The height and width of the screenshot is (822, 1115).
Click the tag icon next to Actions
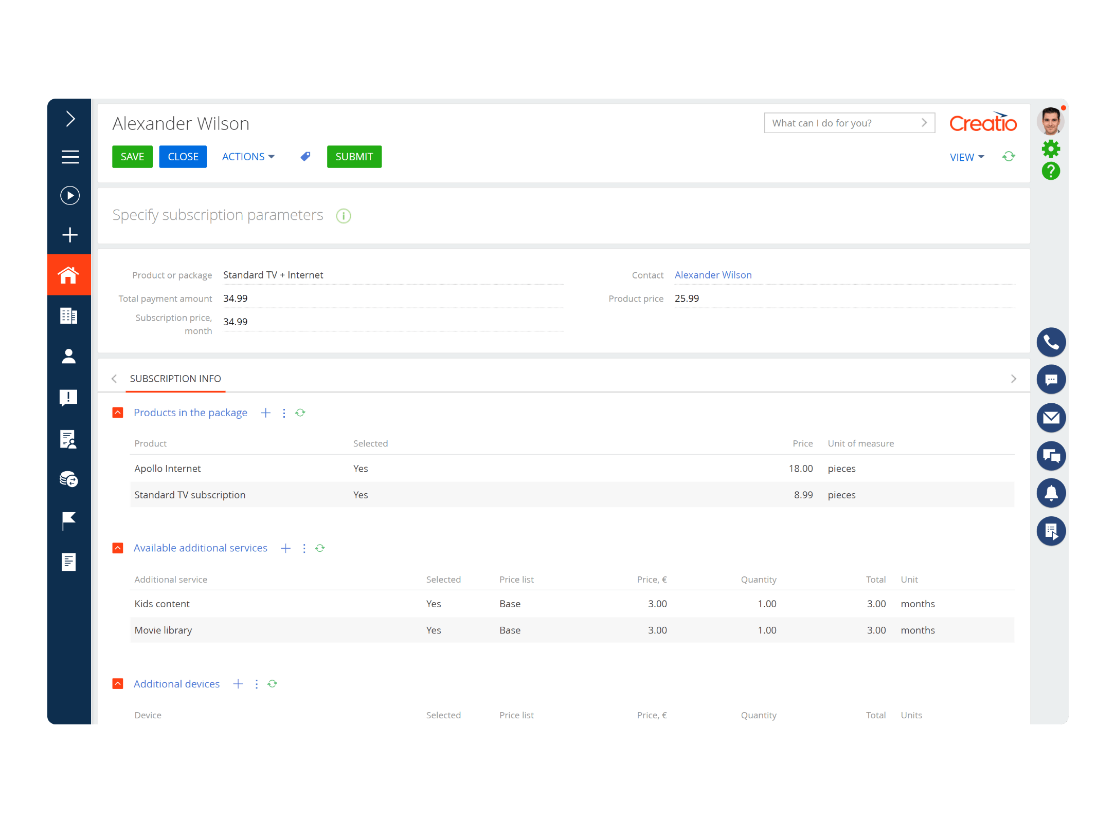pyautogui.click(x=305, y=156)
